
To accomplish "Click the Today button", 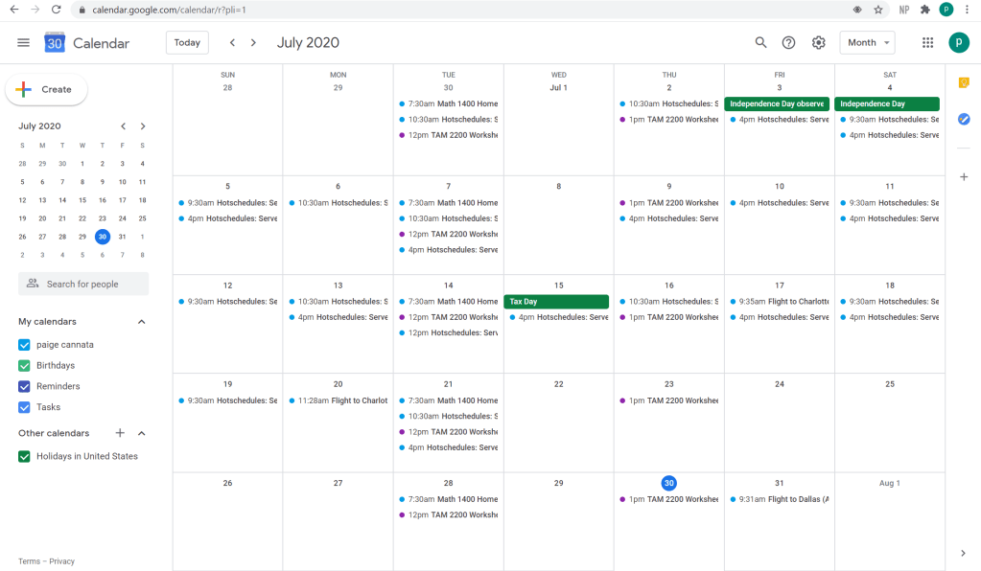I will tap(187, 43).
